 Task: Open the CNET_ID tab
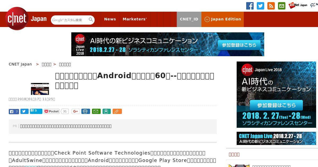[x=189, y=19]
